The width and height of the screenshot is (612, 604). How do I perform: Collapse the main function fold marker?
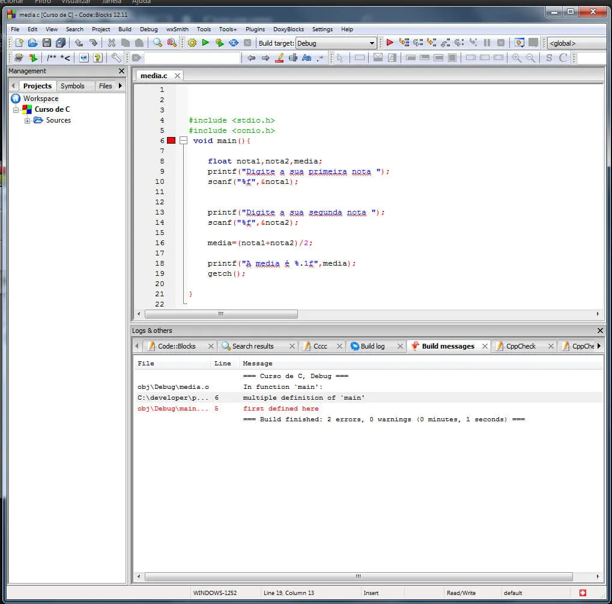point(184,141)
